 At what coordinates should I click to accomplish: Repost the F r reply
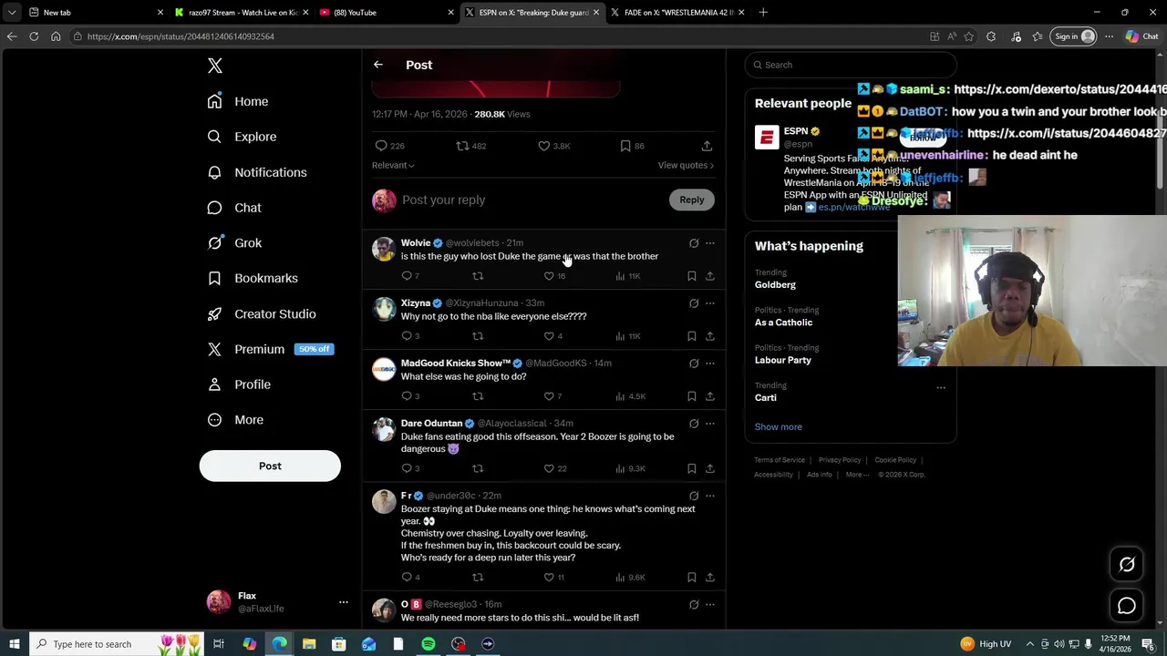[478, 577]
